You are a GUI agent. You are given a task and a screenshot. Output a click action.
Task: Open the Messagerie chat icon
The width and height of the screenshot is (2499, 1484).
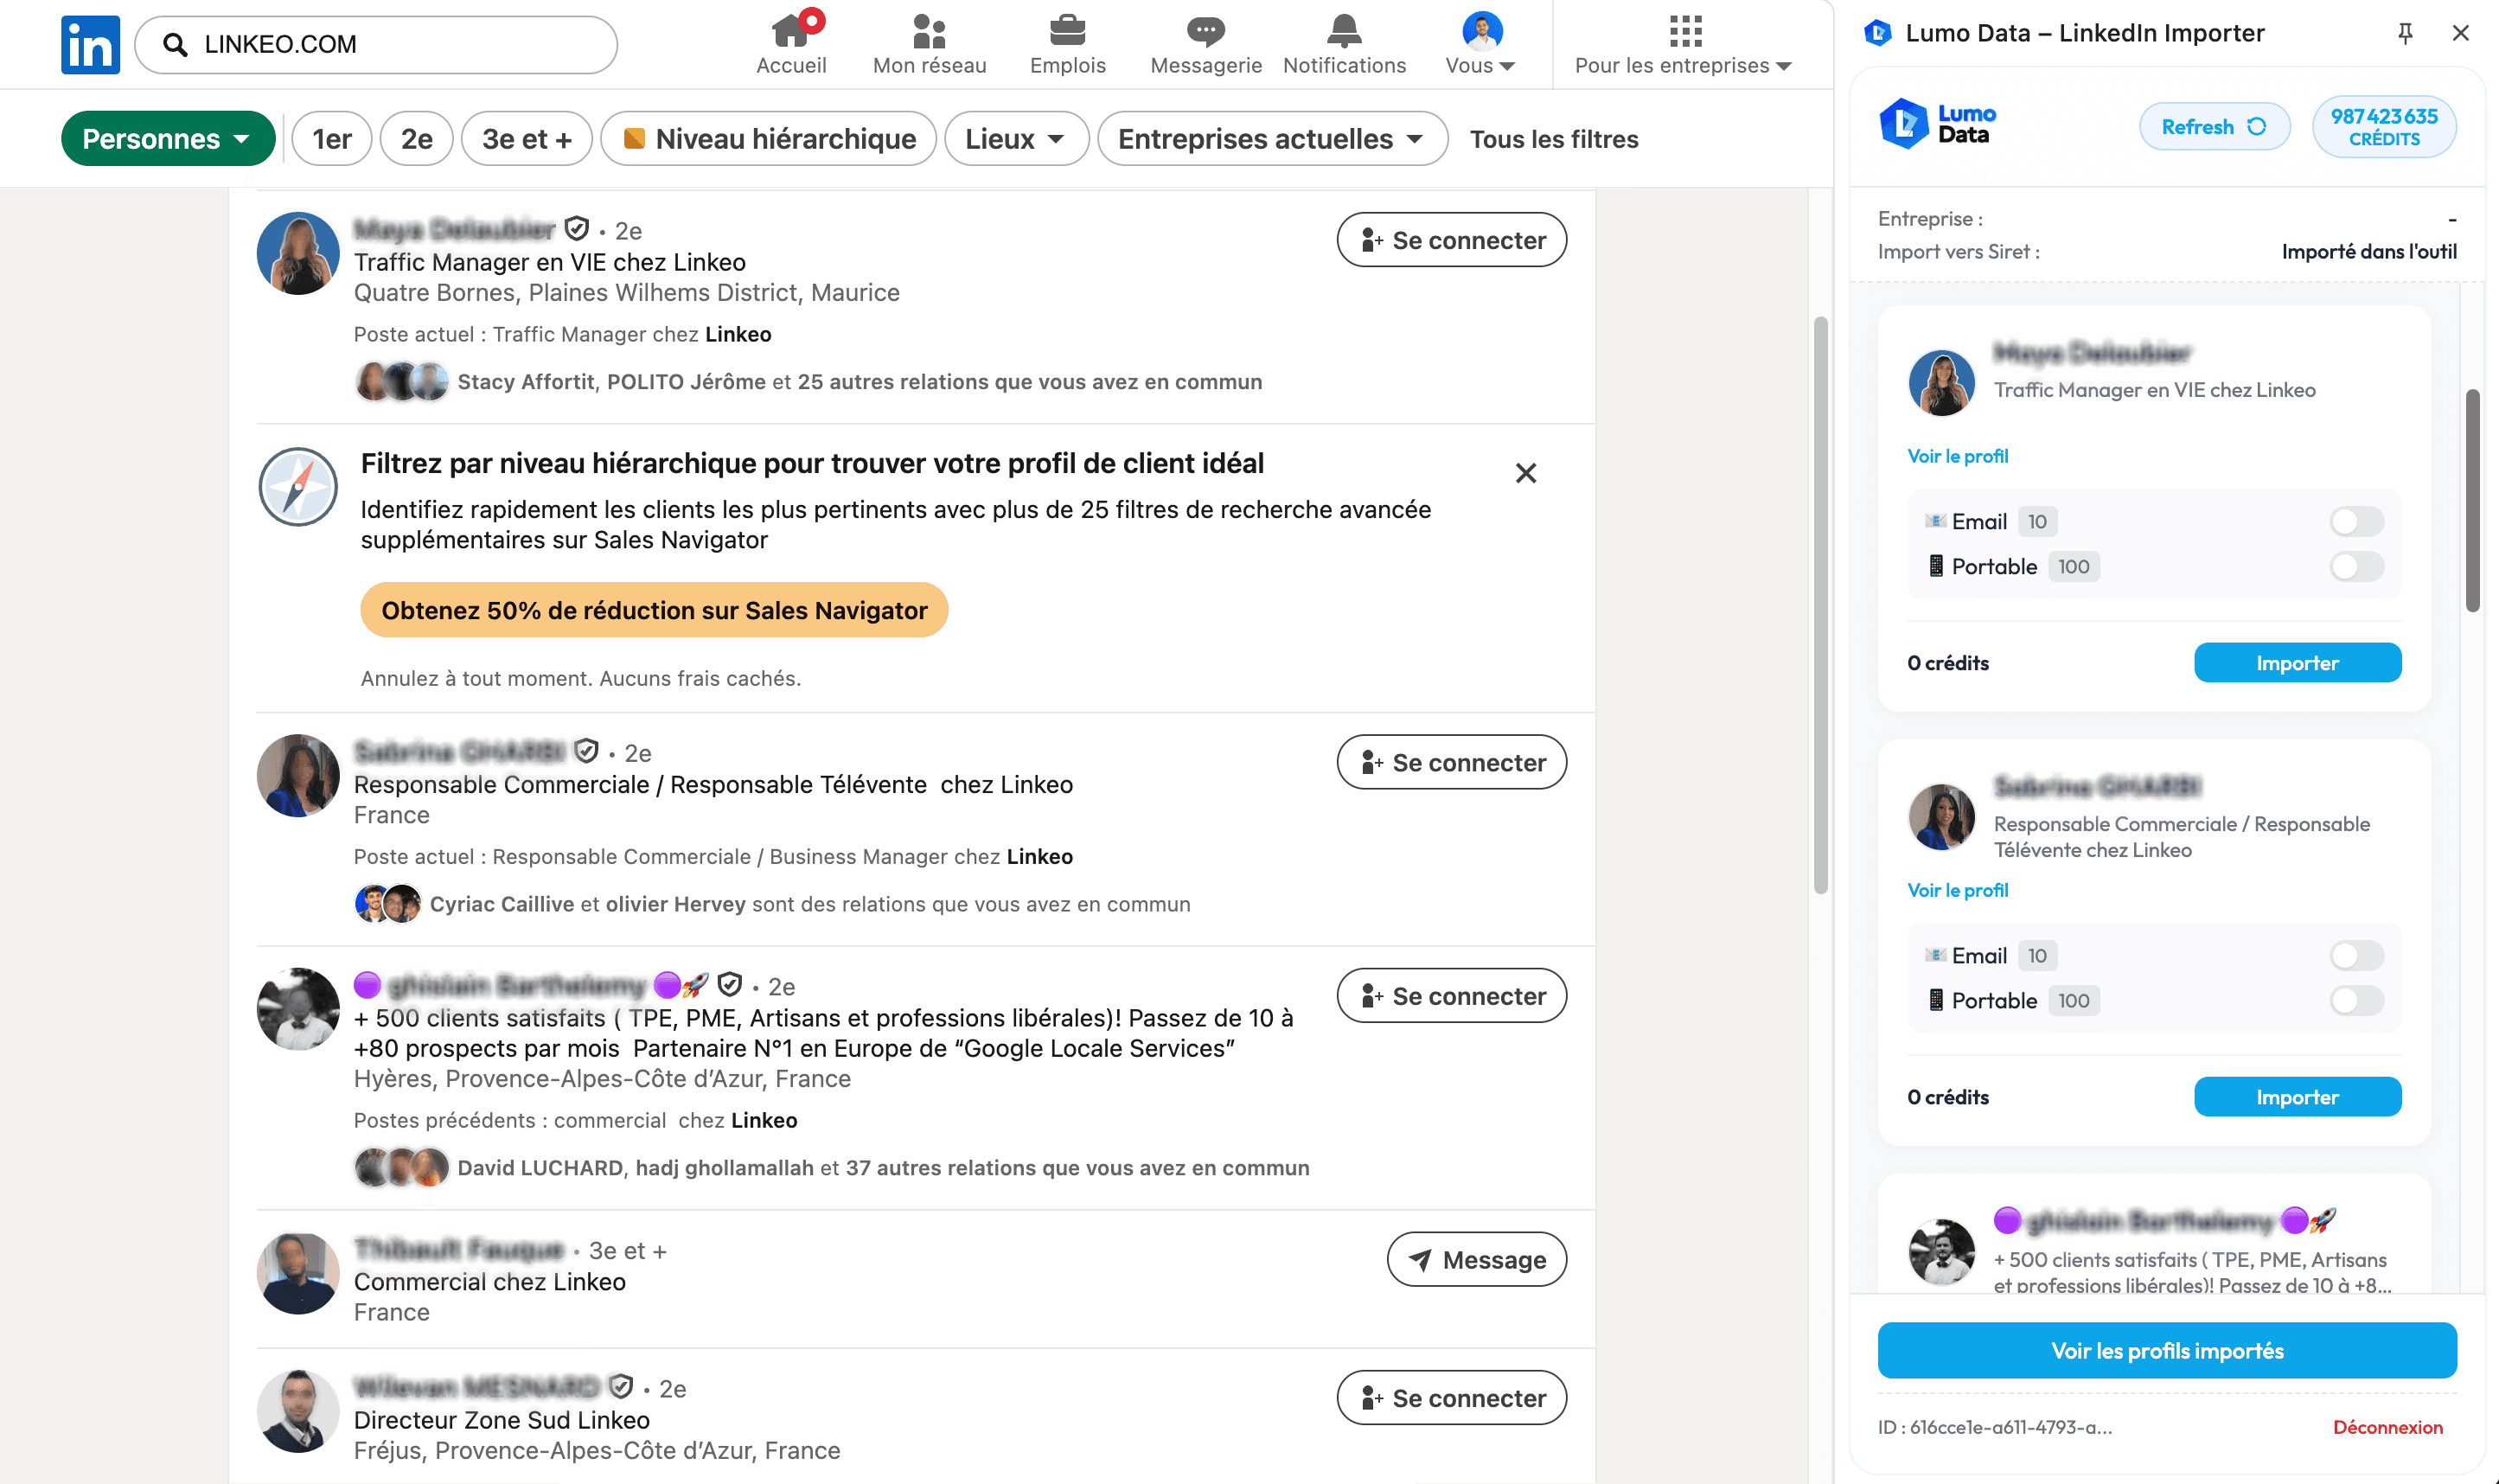coord(1205,33)
